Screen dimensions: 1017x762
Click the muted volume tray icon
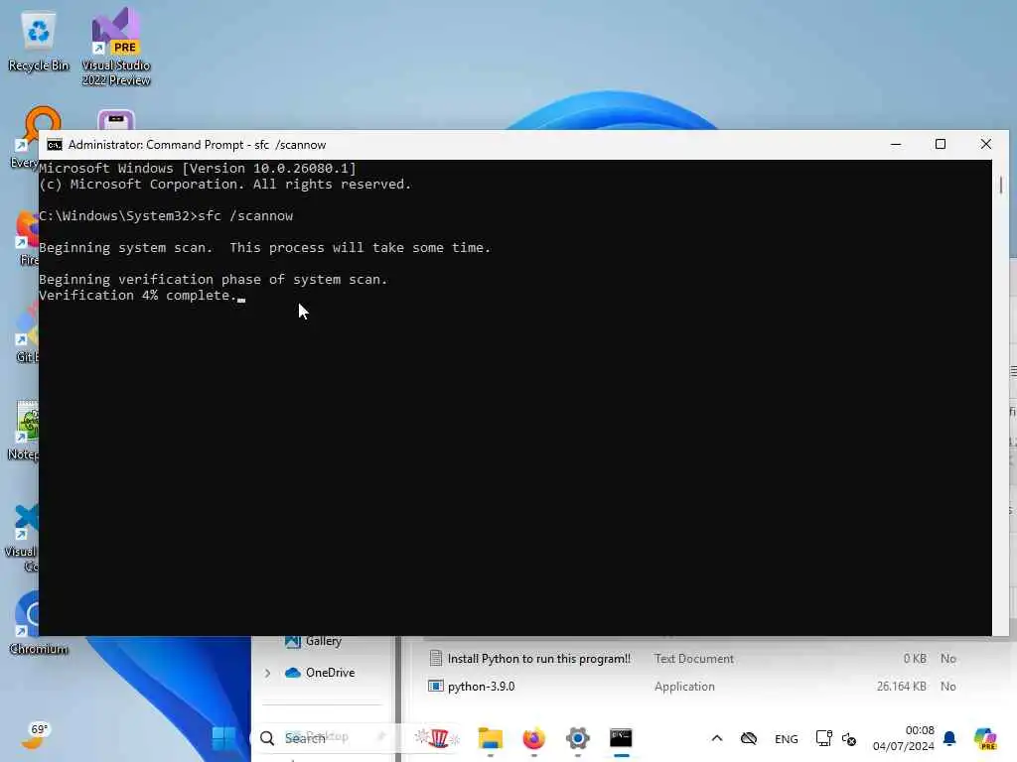(849, 738)
